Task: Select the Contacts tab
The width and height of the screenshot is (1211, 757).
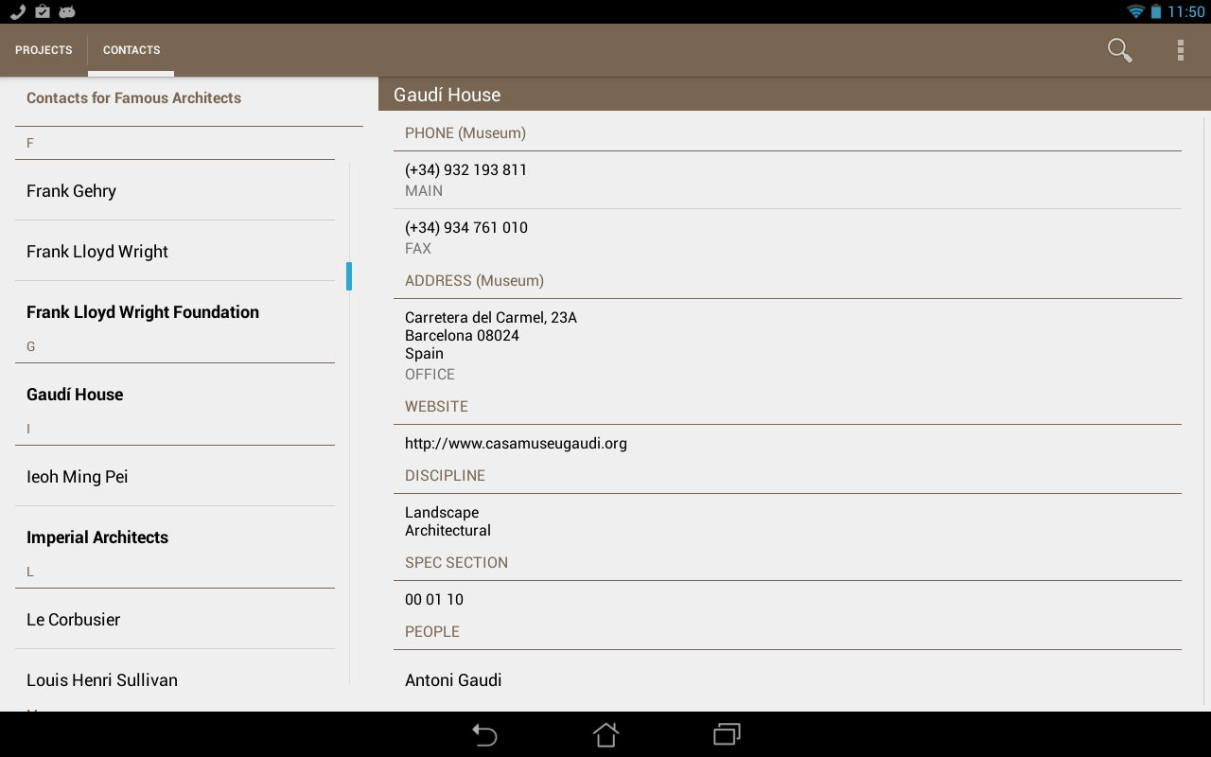Action: pyautogui.click(x=132, y=50)
